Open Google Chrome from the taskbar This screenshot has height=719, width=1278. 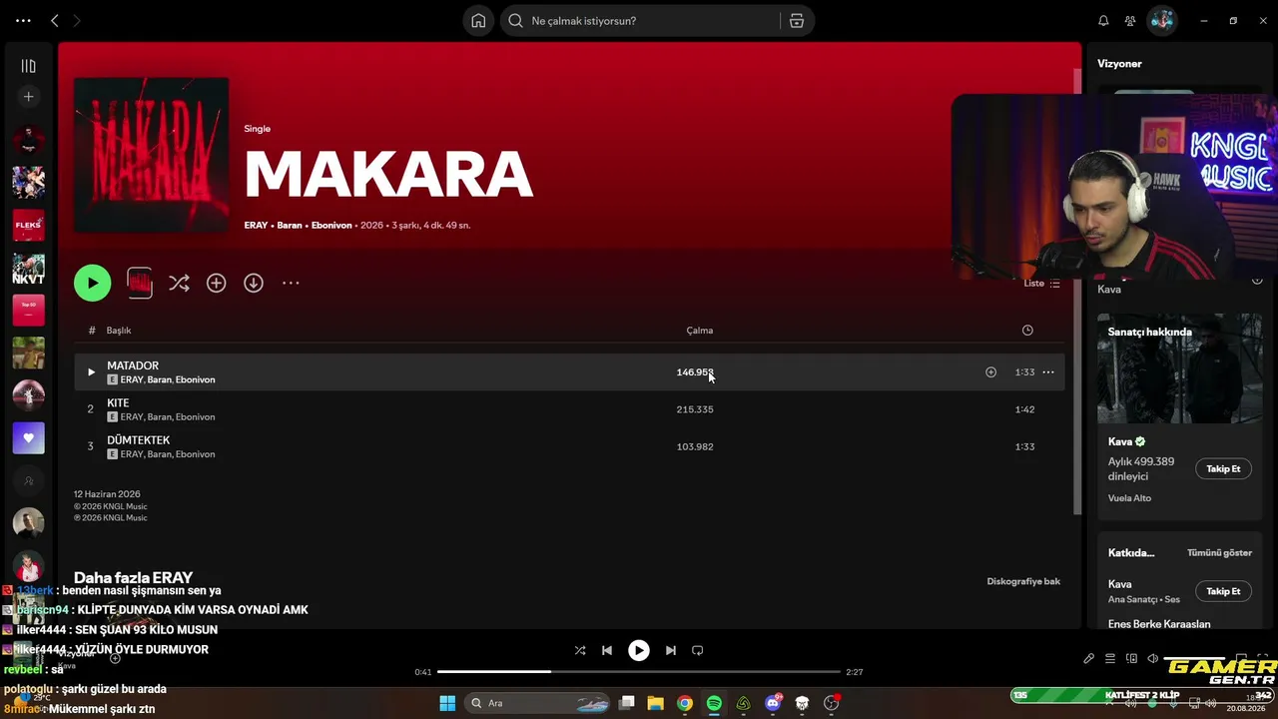coord(685,703)
